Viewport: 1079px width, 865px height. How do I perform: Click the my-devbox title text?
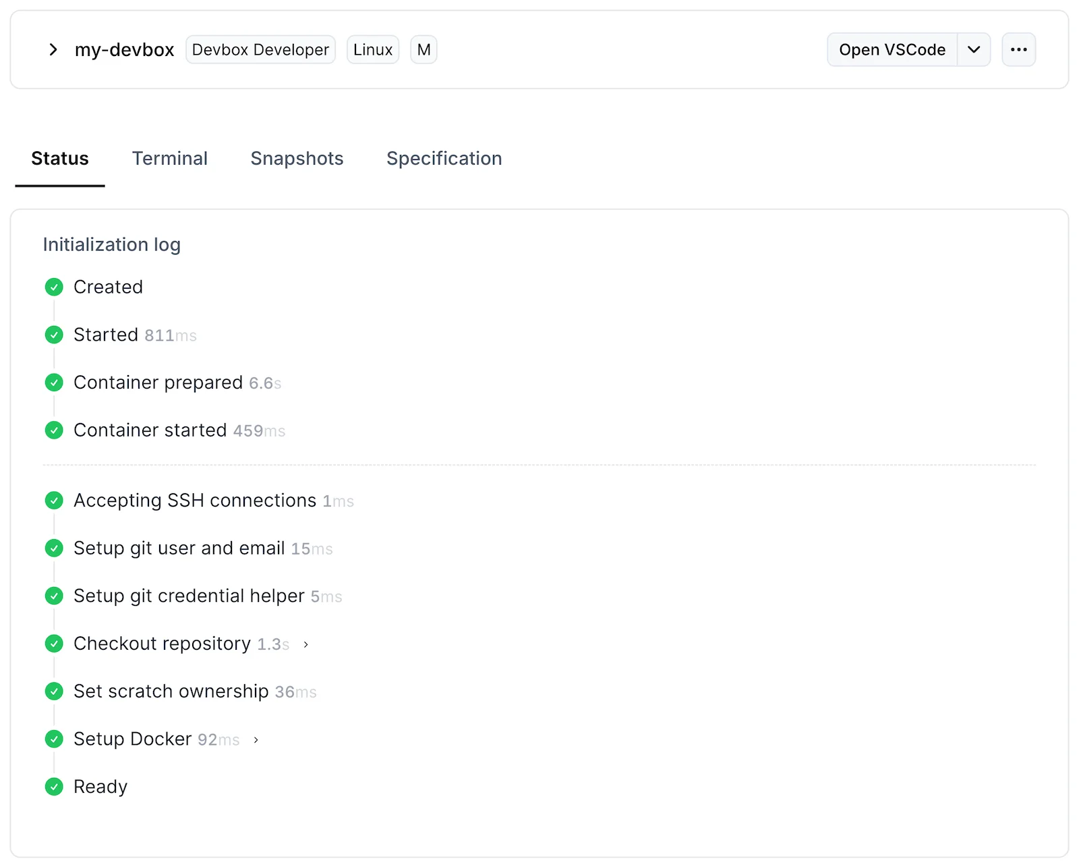pos(124,50)
